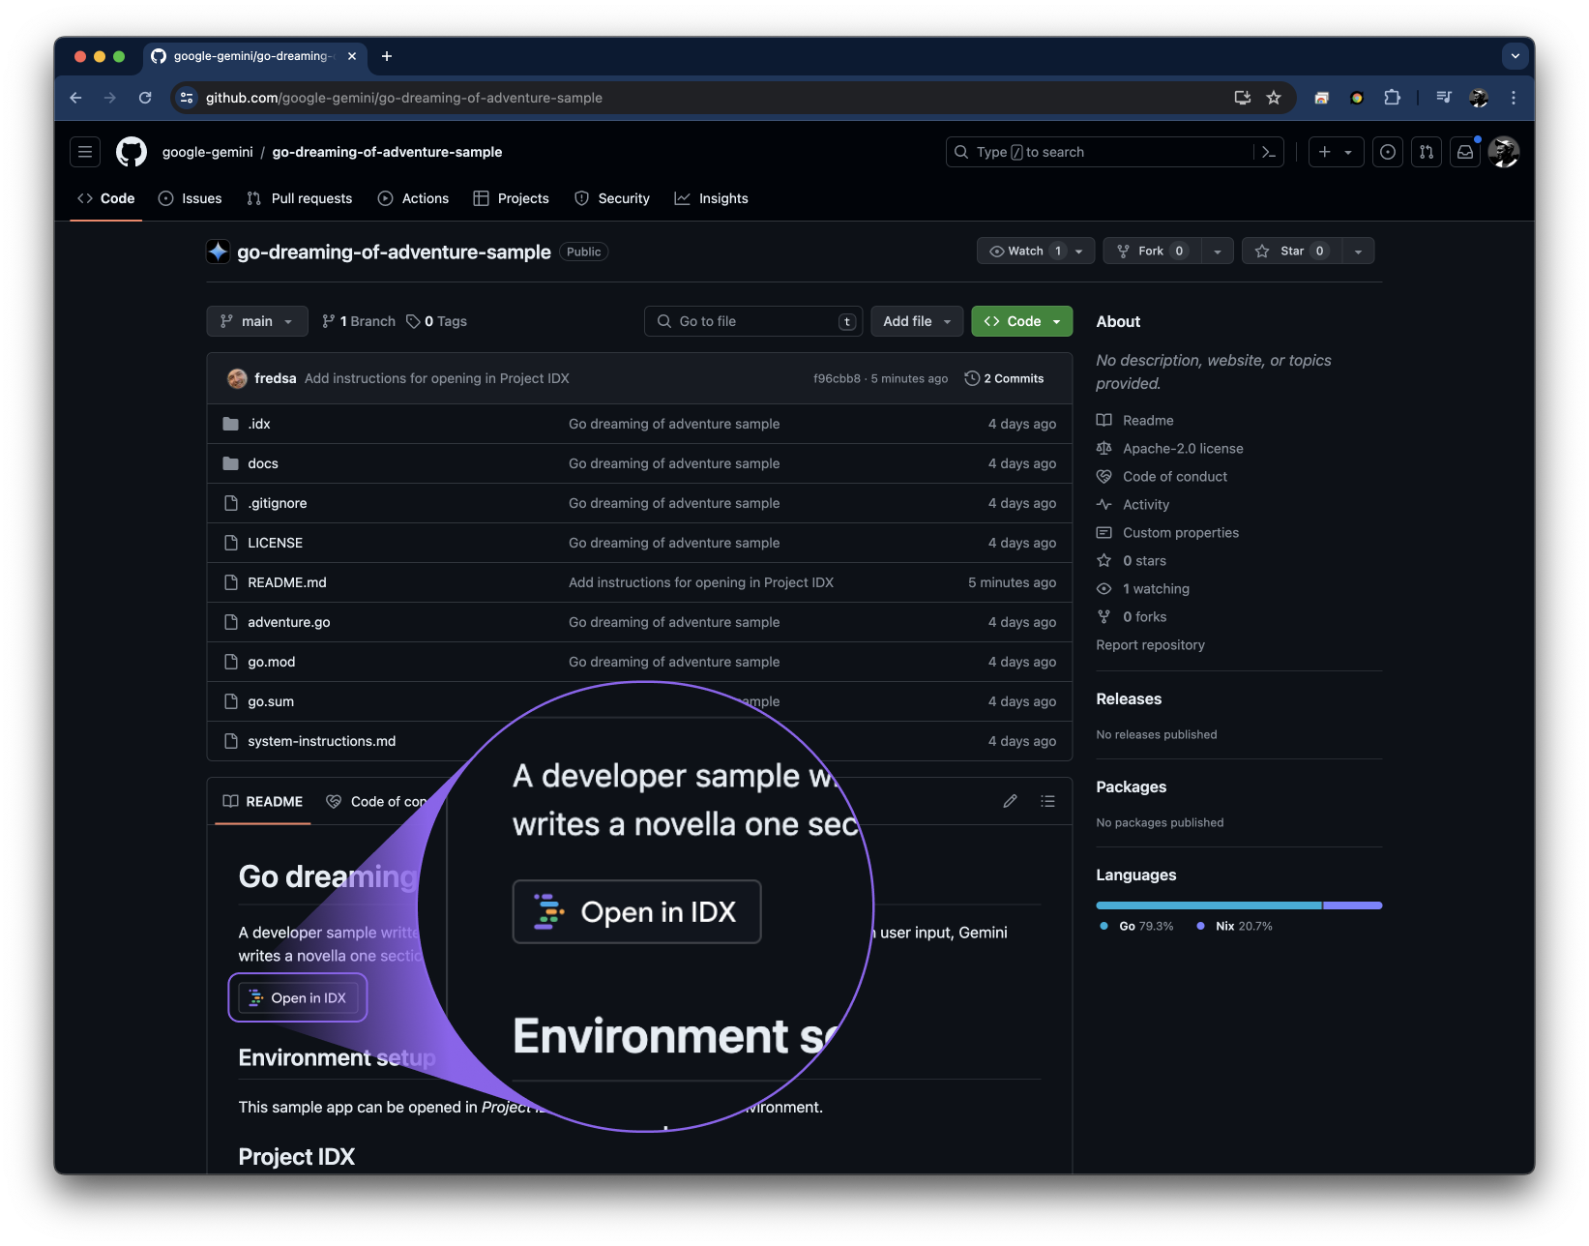Open the media control icon in toolbar

click(x=1444, y=98)
